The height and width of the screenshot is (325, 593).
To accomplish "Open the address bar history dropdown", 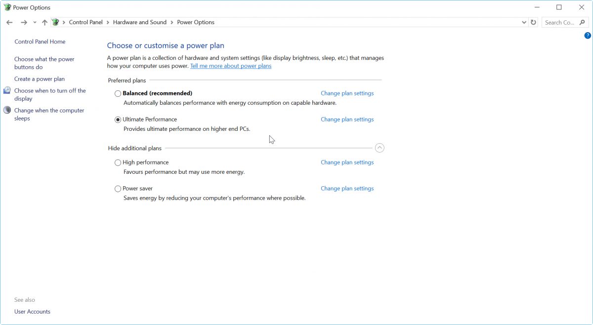I will tap(524, 22).
